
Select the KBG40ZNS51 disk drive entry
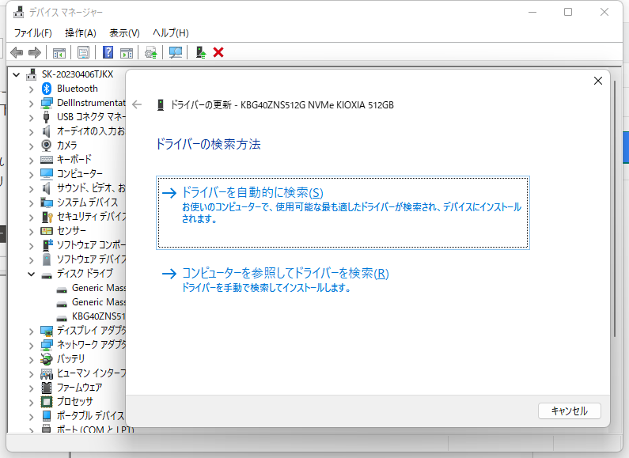[x=98, y=316]
